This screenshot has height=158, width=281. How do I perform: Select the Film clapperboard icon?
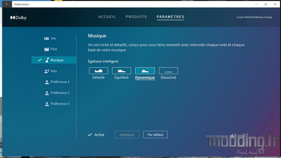(x=47, y=49)
